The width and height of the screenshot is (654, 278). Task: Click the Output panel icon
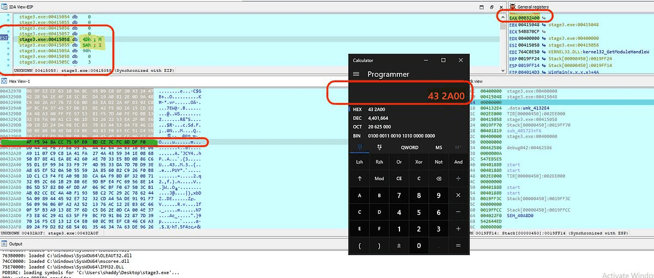pyautogui.click(x=4, y=243)
